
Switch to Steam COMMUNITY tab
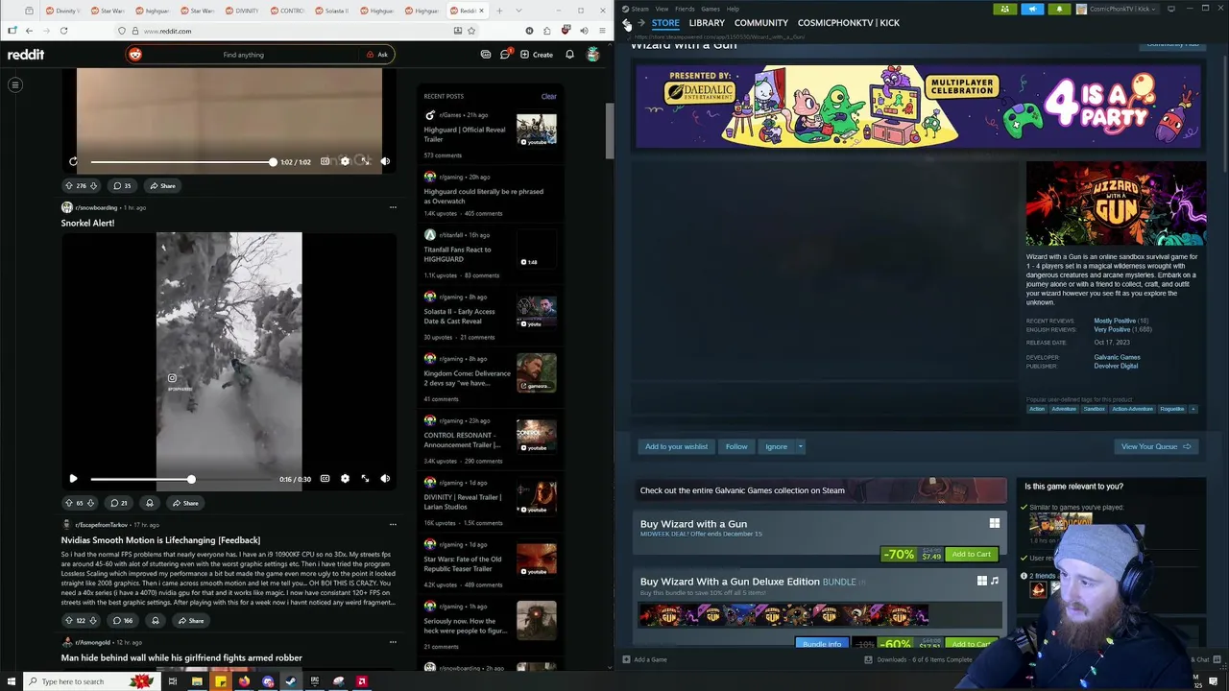point(761,23)
